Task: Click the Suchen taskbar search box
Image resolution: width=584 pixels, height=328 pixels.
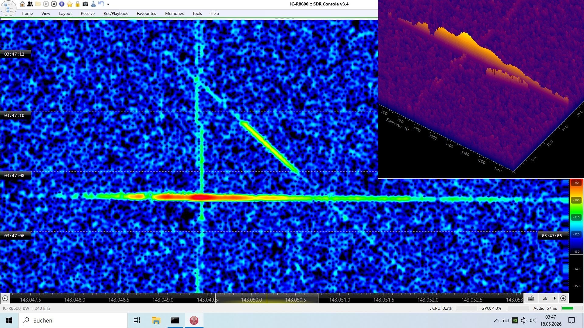Action: (73, 320)
